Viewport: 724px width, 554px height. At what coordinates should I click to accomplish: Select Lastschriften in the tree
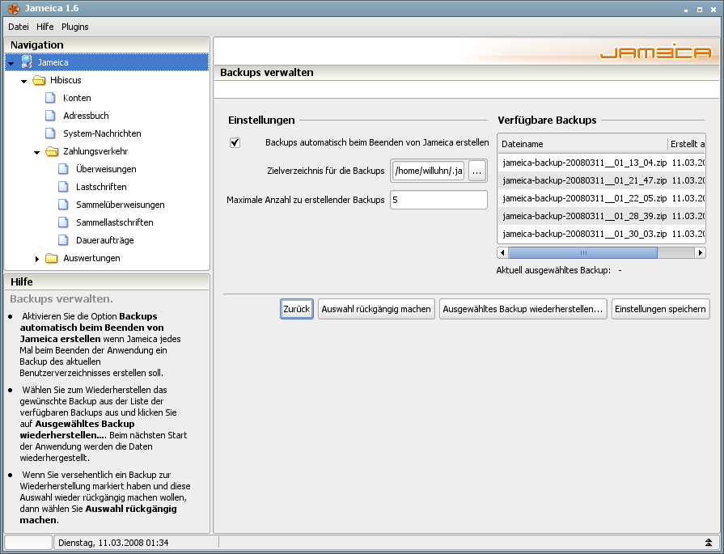101,187
